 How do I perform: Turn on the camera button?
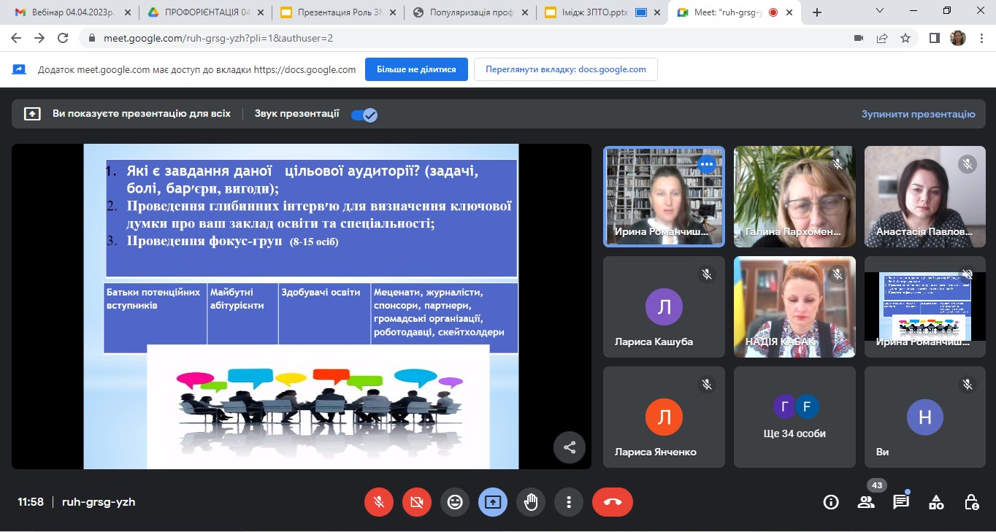pyautogui.click(x=417, y=502)
